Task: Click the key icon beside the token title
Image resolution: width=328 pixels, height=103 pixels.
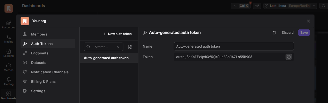Action: pyautogui.click(x=145, y=33)
